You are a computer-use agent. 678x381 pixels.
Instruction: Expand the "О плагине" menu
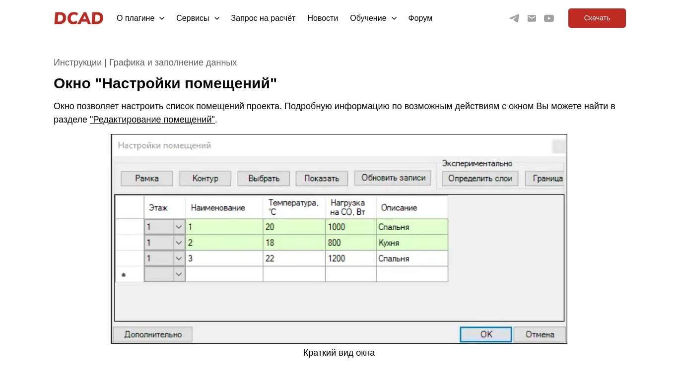pos(140,18)
